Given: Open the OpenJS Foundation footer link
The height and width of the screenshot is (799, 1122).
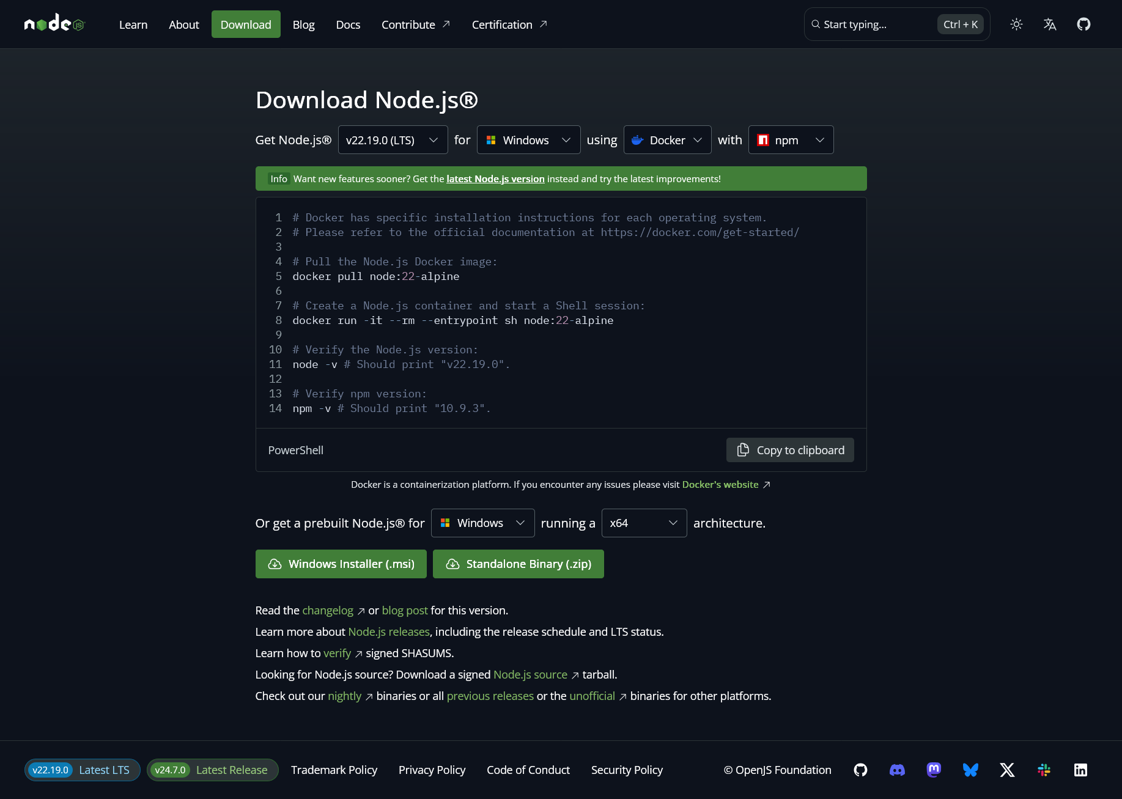Looking at the screenshot, I should click(x=777, y=770).
